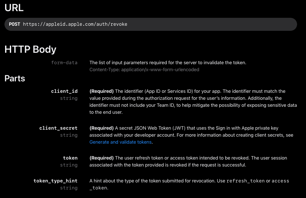Click the Content-Type application/x-www-form-urlencoded line
306x198 pixels.
144,70
